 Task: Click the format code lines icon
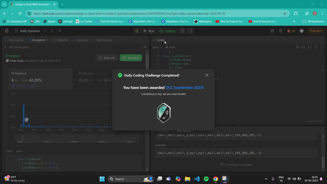(x=298, y=47)
